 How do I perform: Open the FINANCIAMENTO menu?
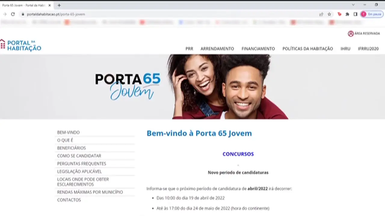(x=258, y=49)
